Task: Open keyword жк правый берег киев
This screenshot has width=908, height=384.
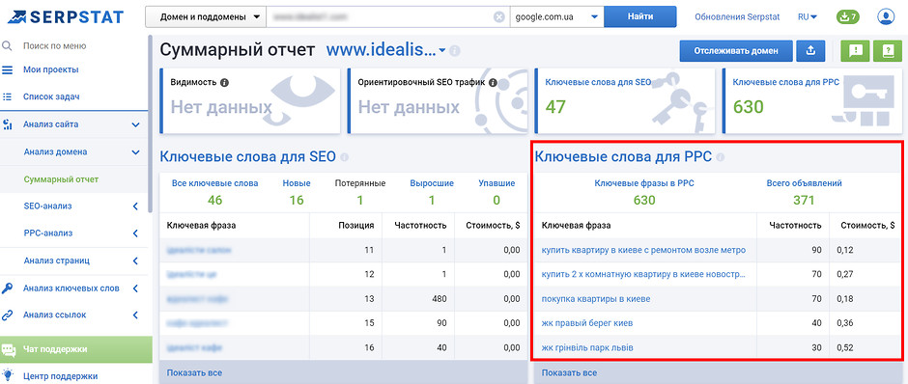Action: click(x=587, y=323)
